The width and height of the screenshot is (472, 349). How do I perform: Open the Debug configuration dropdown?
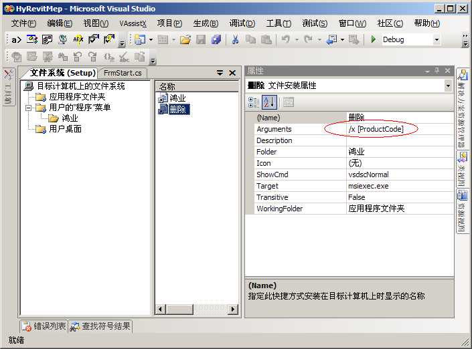pos(437,39)
